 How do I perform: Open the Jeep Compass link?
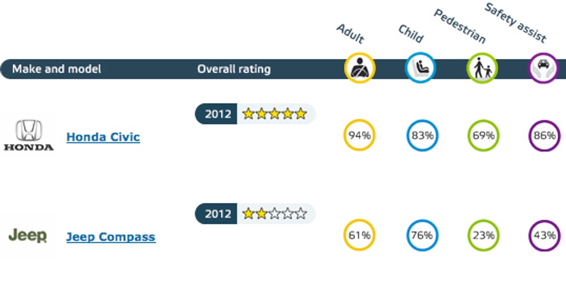[x=111, y=237]
